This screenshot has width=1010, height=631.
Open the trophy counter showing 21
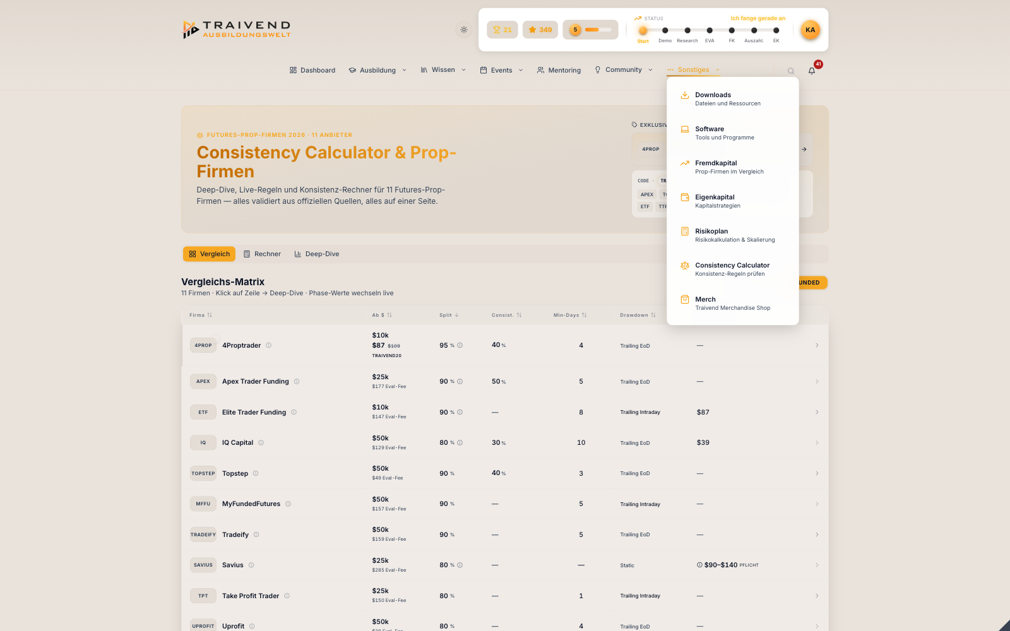pyautogui.click(x=502, y=30)
